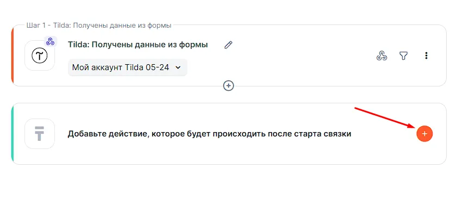
Task: Insert a step with the circled plus icon
Action: click(228, 86)
